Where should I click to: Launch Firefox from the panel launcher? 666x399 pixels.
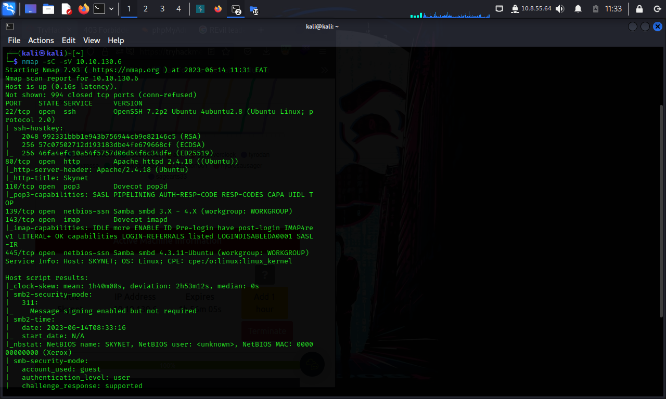tap(83, 9)
